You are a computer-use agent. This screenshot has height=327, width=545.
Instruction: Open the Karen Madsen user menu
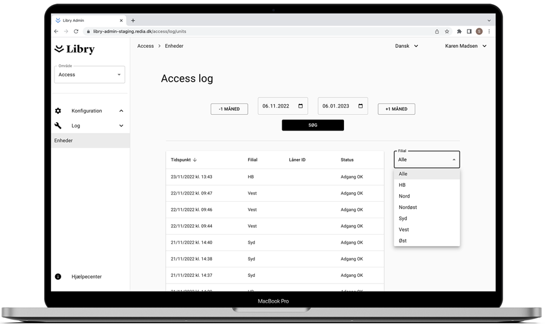click(x=466, y=46)
